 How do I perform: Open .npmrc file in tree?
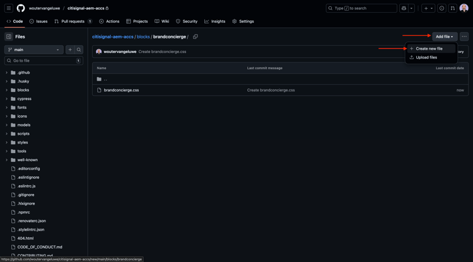click(x=23, y=212)
